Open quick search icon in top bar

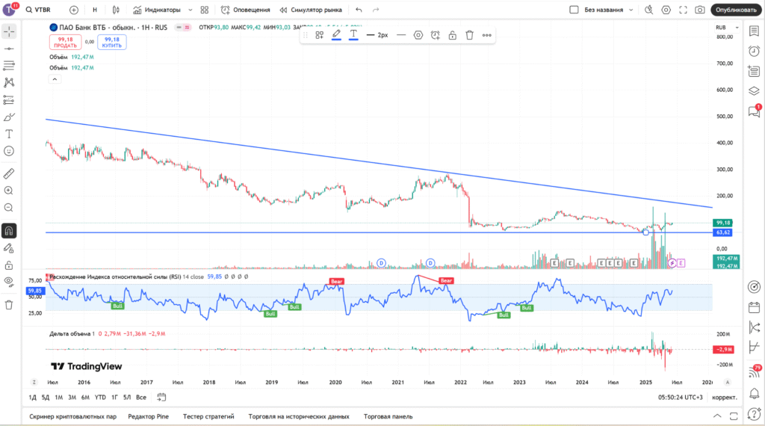click(648, 10)
